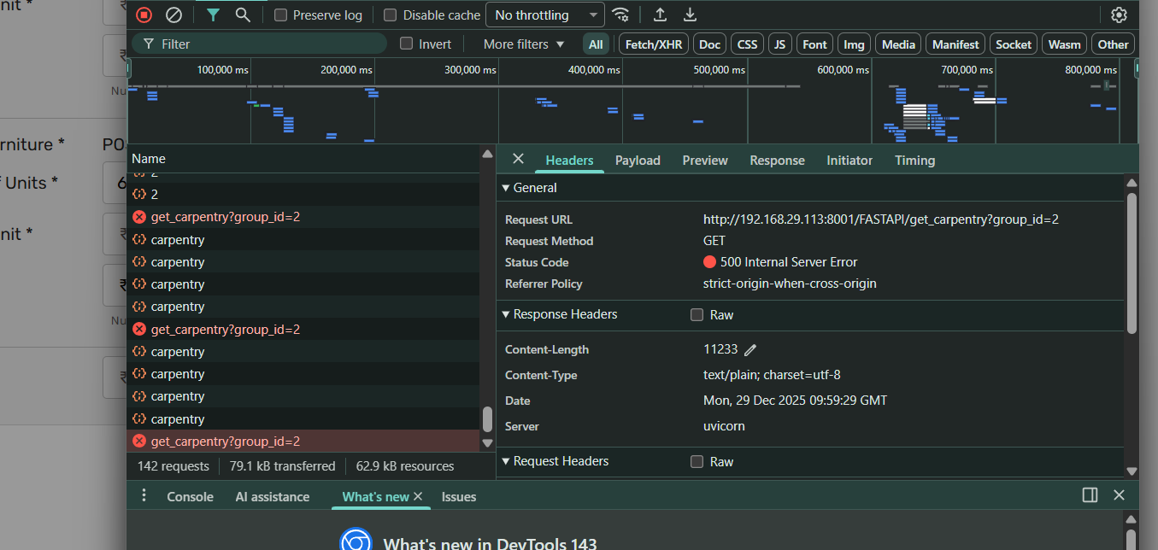Switch to the Payload tab

[x=638, y=160]
